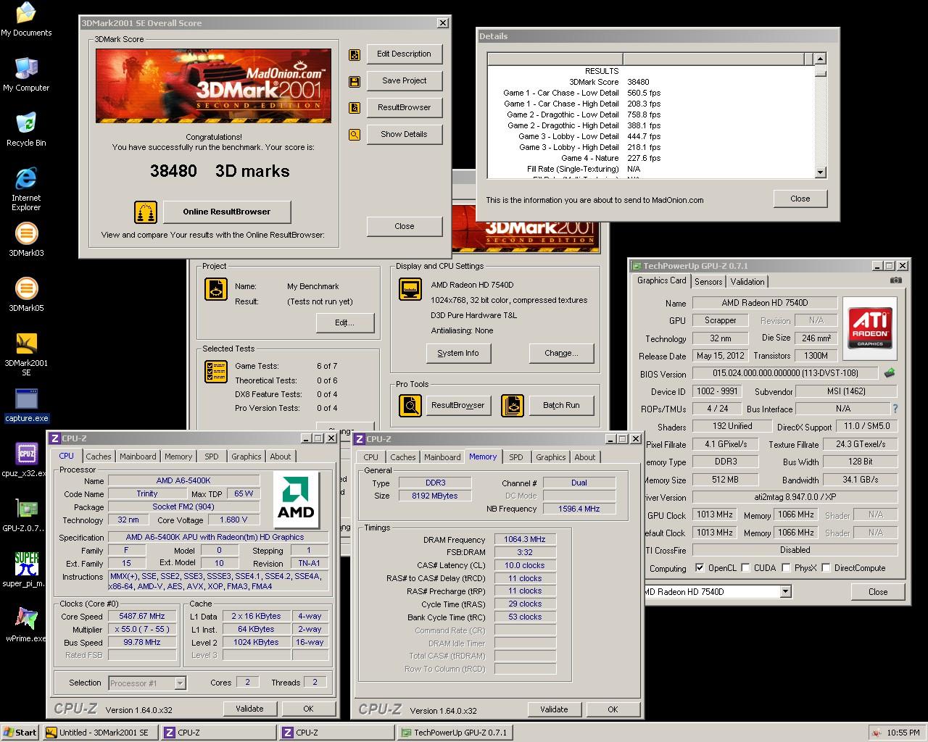928x742 pixels.
Task: Toggle PhysX checkbox in GPU-Z
Action: (786, 568)
